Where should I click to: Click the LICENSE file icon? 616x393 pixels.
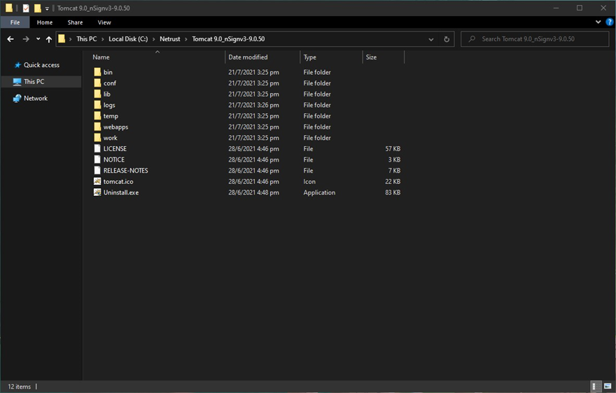coord(97,149)
